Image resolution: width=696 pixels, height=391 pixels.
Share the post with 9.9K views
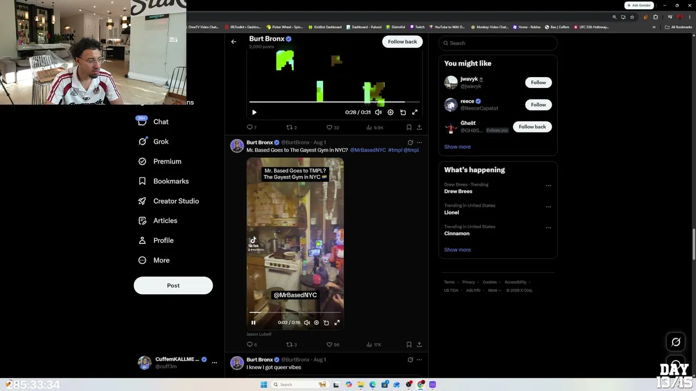(419, 128)
